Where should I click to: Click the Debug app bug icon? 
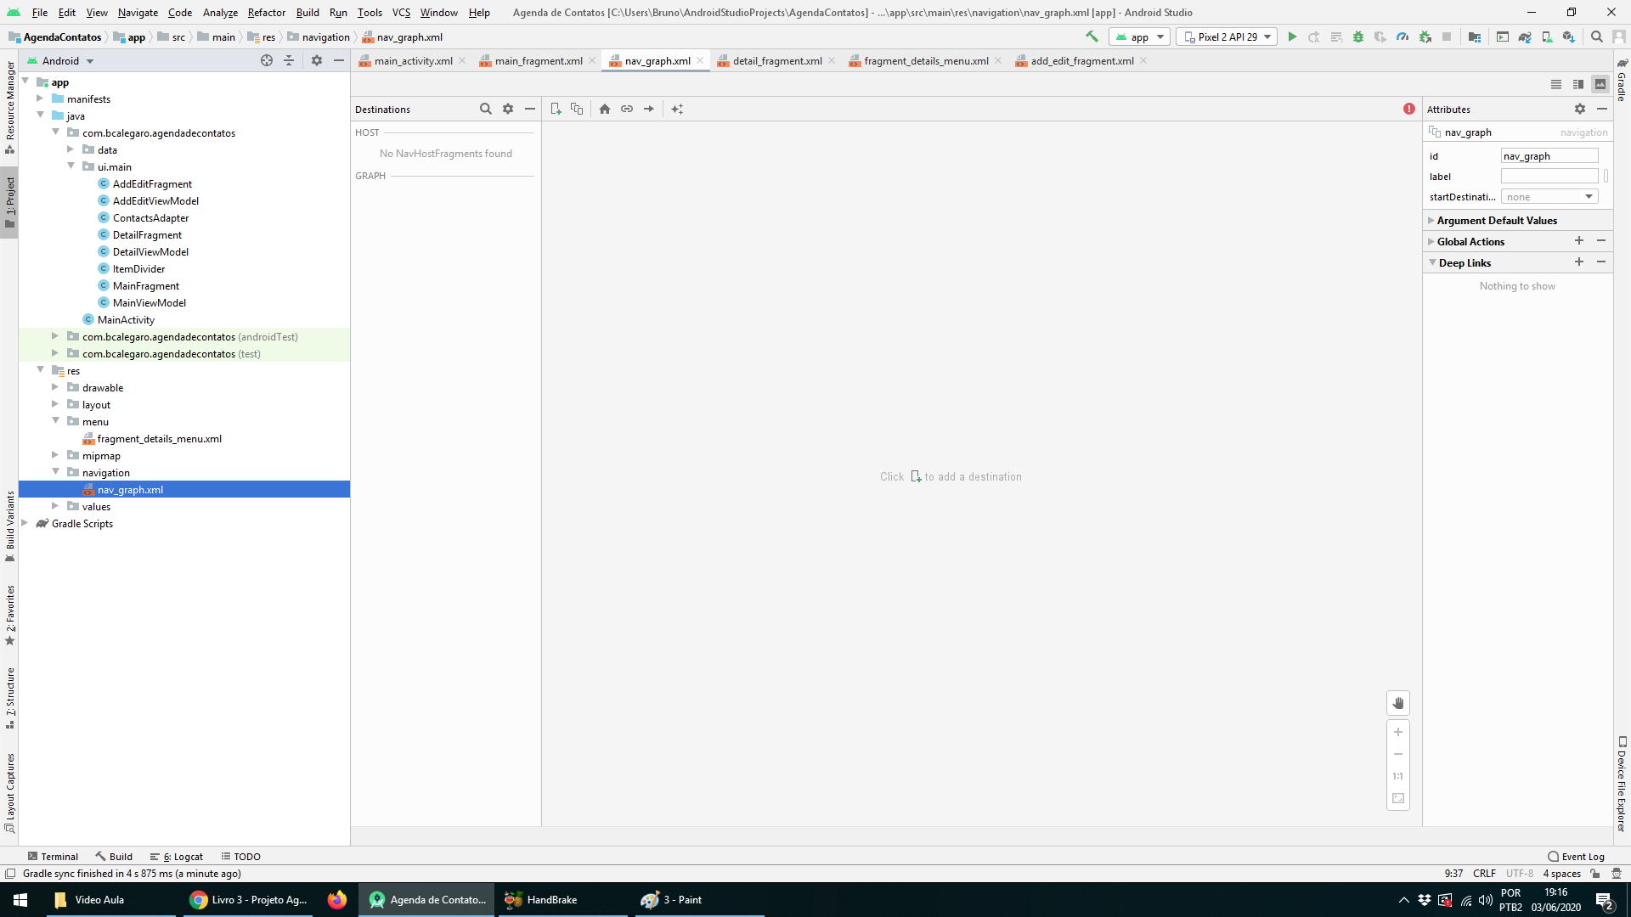click(x=1358, y=37)
